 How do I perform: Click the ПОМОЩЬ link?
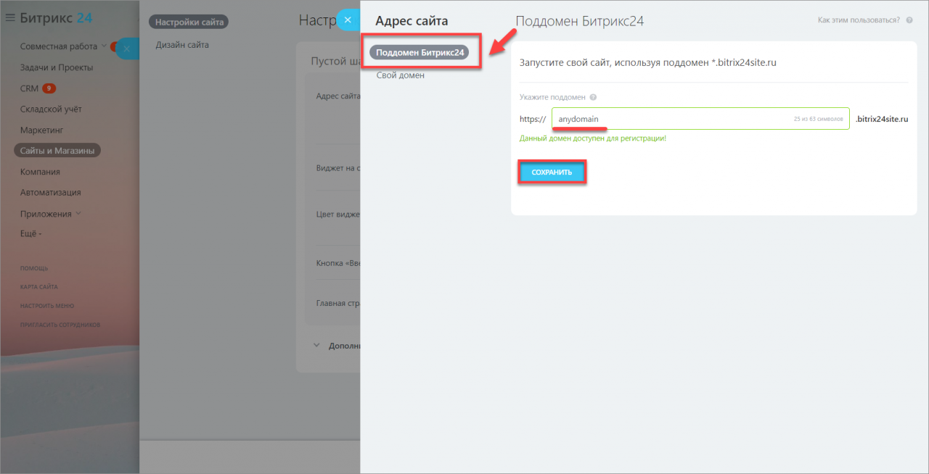point(34,268)
